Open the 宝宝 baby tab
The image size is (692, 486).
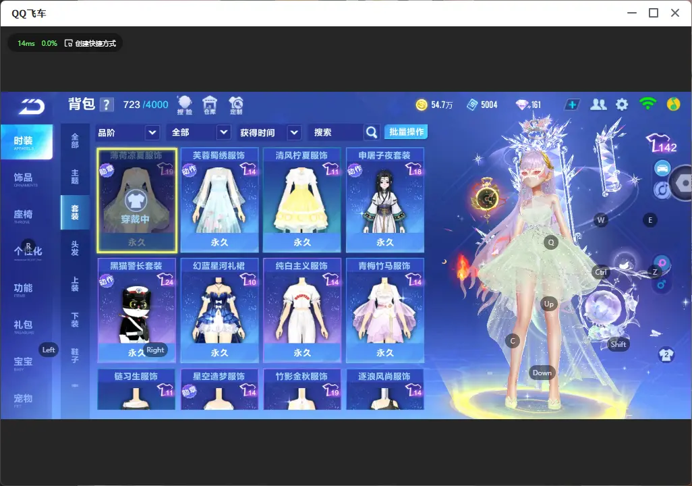click(x=26, y=362)
